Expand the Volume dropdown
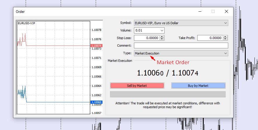 tap(162, 30)
